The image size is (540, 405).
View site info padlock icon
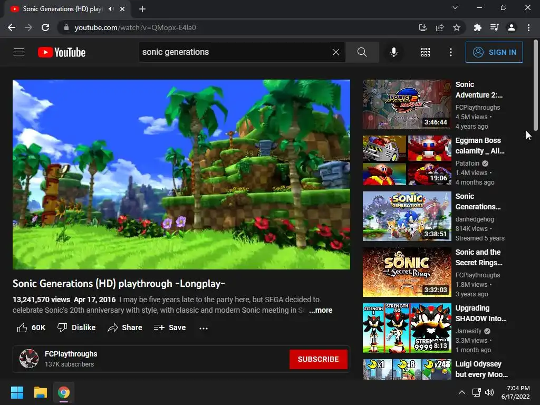coord(66,27)
